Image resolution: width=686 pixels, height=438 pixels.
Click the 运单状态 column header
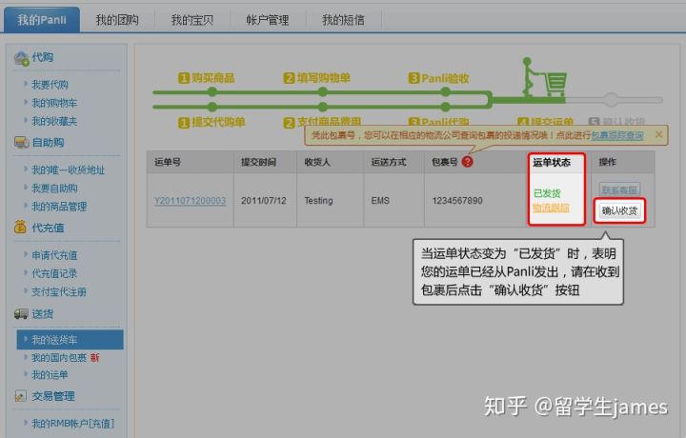pyautogui.click(x=552, y=163)
